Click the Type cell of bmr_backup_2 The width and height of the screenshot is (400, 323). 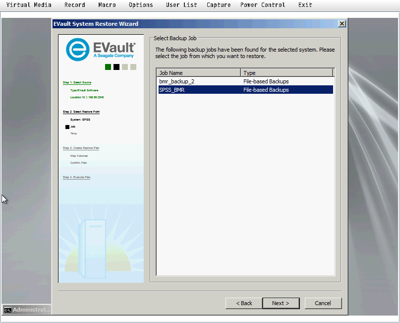266,81
